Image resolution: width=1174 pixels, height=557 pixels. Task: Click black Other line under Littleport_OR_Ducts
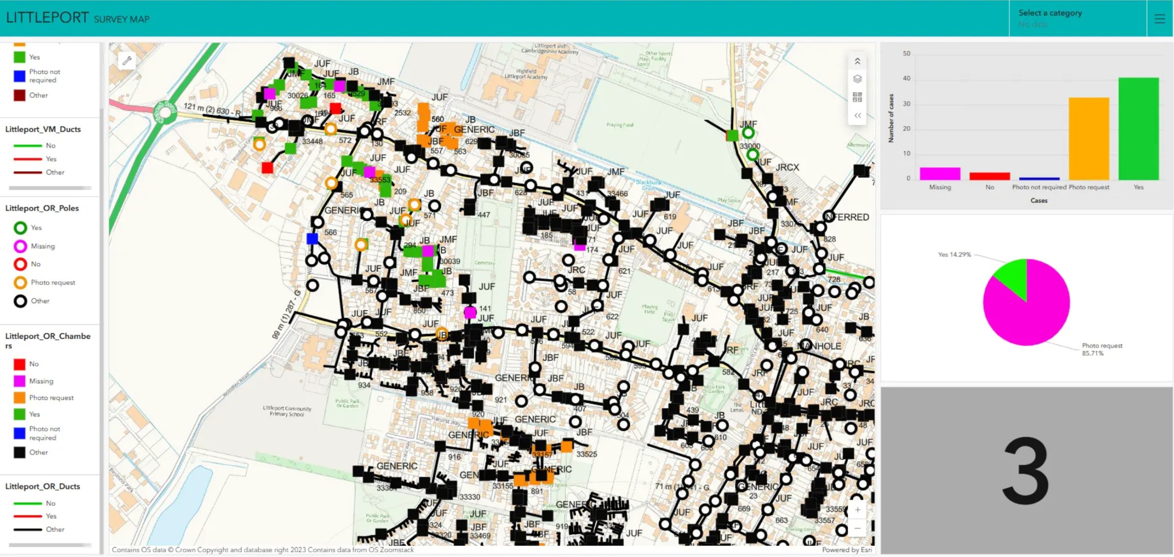coord(28,529)
